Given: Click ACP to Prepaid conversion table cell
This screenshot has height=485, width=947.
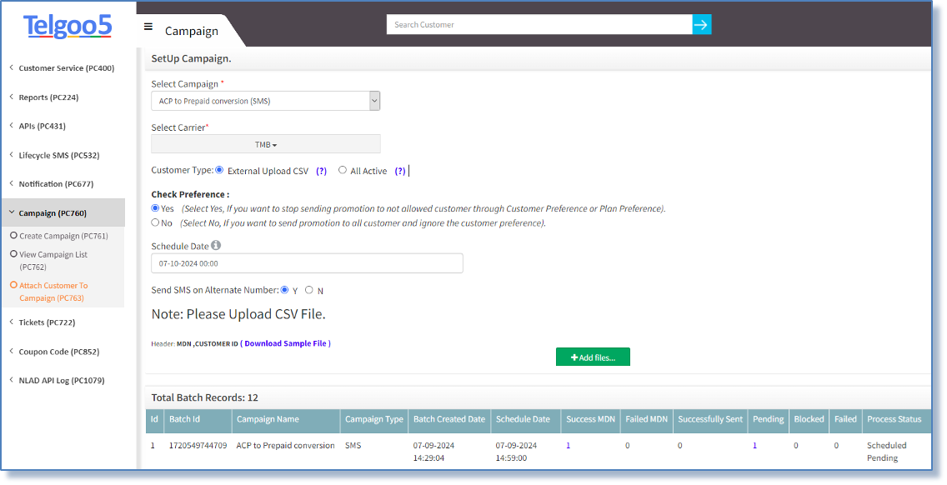Looking at the screenshot, I should [286, 446].
